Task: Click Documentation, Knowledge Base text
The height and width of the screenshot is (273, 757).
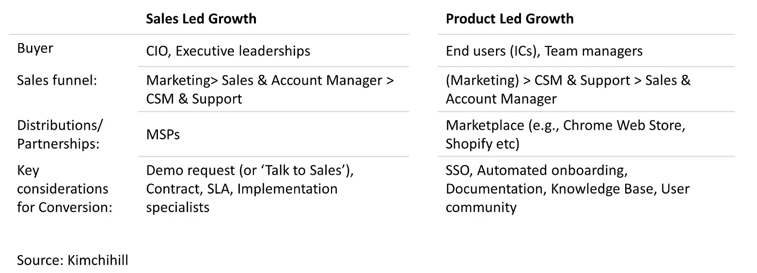Action: (x=550, y=189)
